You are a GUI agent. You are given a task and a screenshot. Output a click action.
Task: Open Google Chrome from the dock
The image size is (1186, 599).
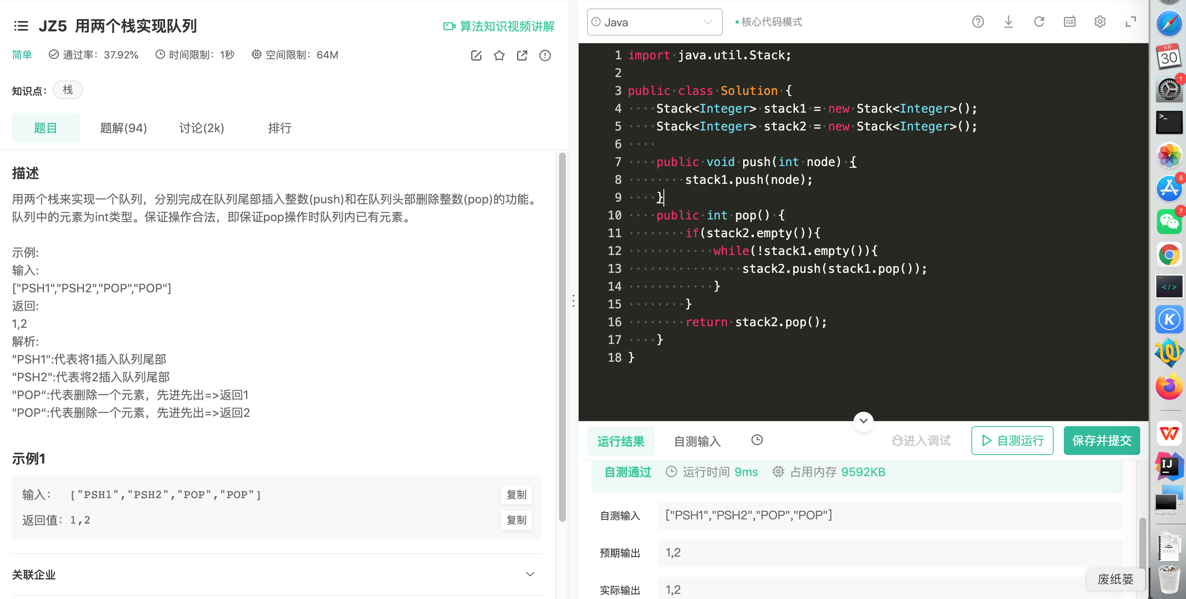tap(1169, 255)
